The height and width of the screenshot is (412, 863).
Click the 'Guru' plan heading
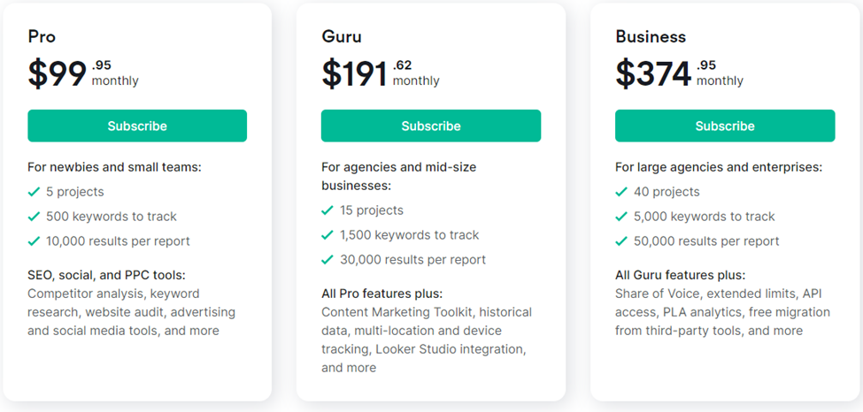tap(342, 37)
